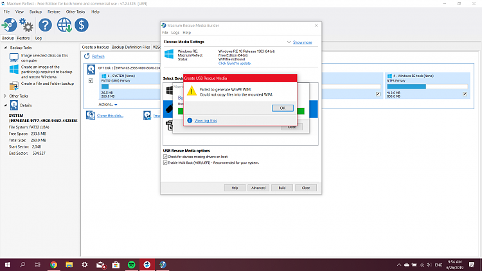The height and width of the screenshot is (271, 482).
Task: Click the globe download updates icon
Action: pos(64,25)
